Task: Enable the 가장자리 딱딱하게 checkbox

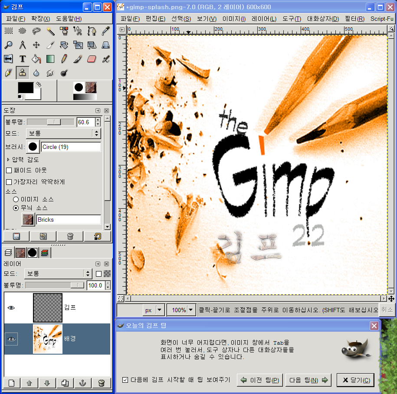Action: click(x=9, y=182)
